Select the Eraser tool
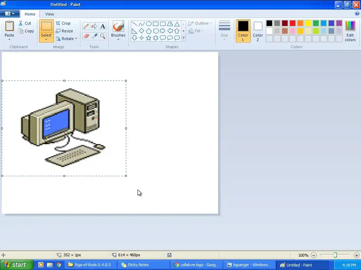The width and height of the screenshot is (361, 270). point(86,36)
